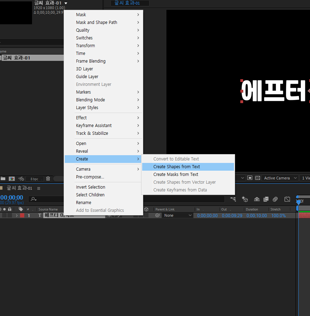
Task: Expand the Mask submenu
Action: coord(103,15)
